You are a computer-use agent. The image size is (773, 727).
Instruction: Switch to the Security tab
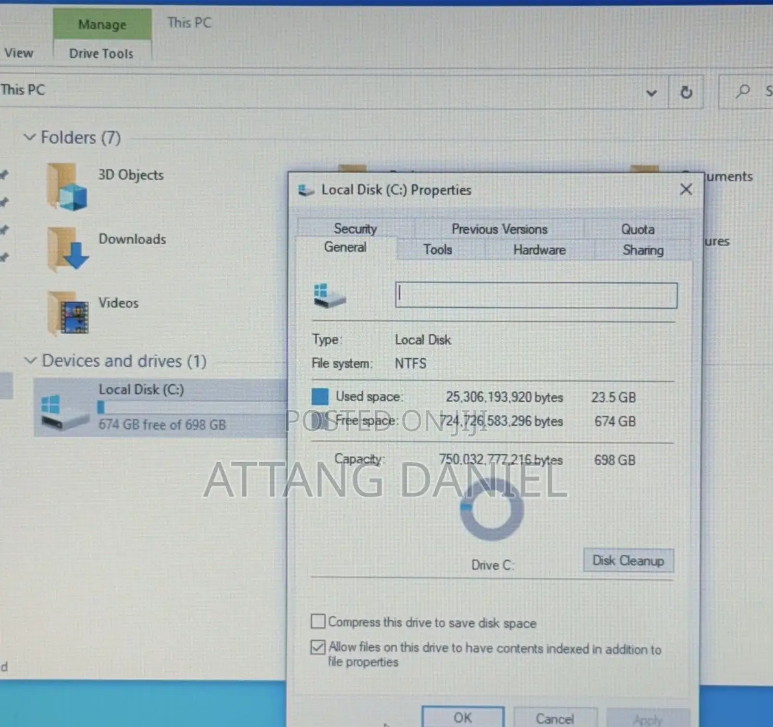click(x=356, y=228)
